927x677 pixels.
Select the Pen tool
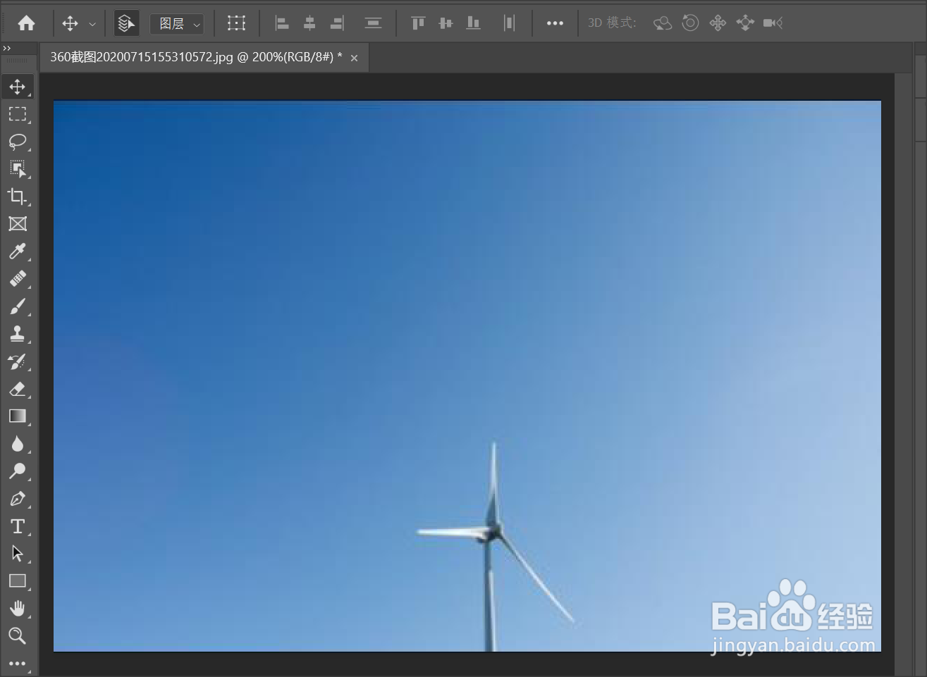point(18,499)
